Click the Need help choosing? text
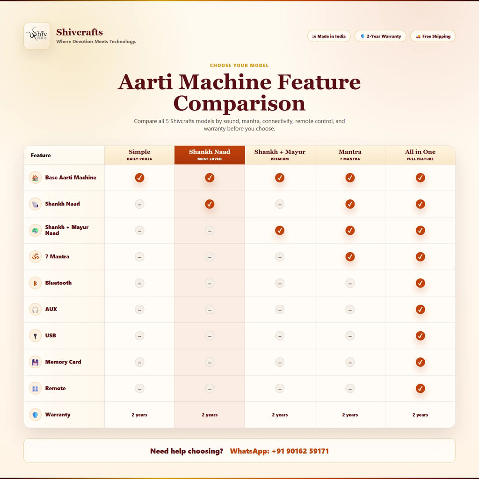479x479 pixels. [x=187, y=451]
